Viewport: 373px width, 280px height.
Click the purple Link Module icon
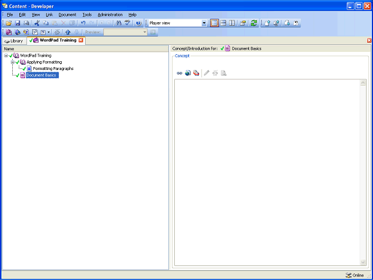pos(9,32)
